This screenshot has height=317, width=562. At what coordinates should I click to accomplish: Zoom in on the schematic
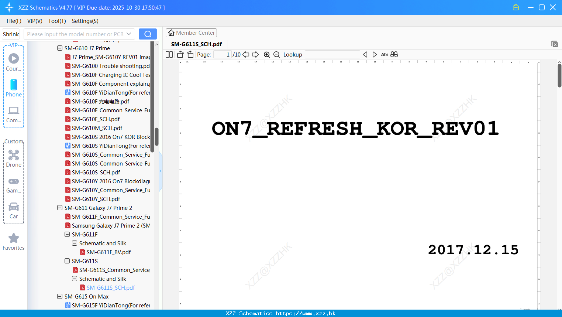(267, 55)
